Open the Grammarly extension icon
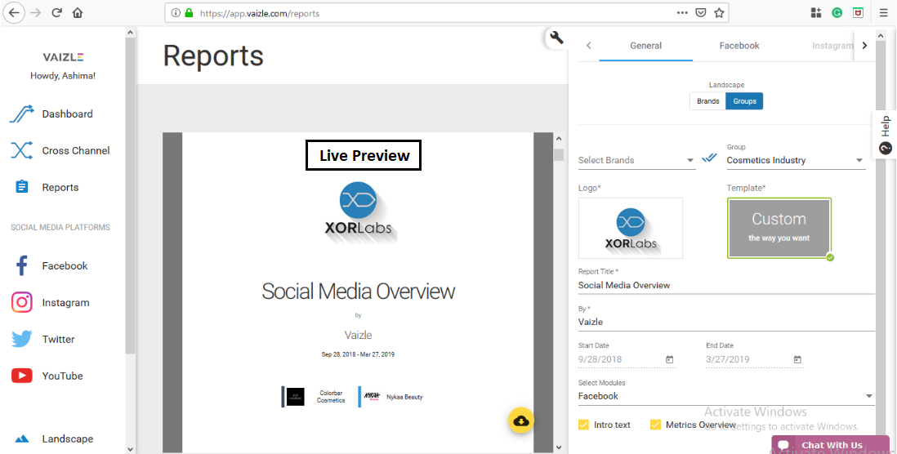This screenshot has width=897, height=454. tap(837, 12)
